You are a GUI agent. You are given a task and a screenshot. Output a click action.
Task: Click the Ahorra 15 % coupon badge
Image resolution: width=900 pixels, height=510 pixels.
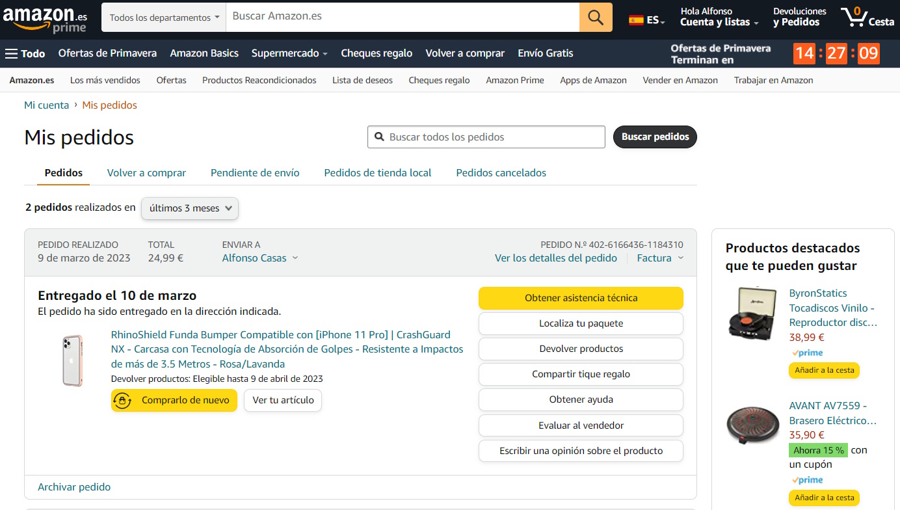818,450
